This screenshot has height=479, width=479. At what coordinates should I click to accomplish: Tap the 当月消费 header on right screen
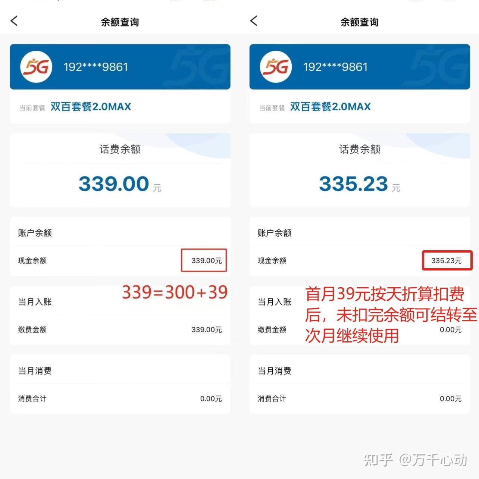[275, 371]
